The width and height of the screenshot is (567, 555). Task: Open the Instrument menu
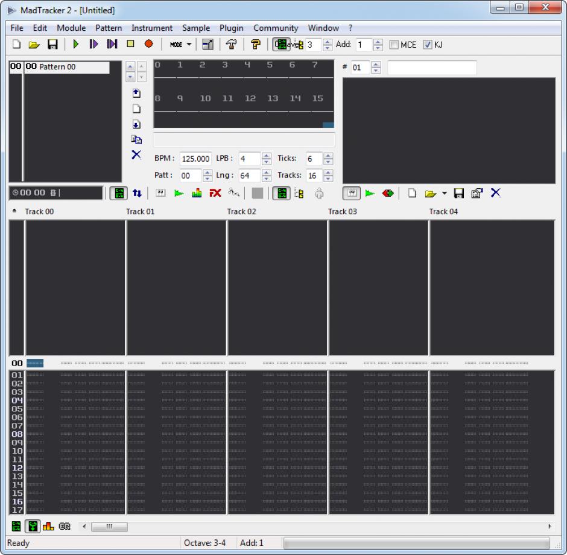[x=152, y=28]
